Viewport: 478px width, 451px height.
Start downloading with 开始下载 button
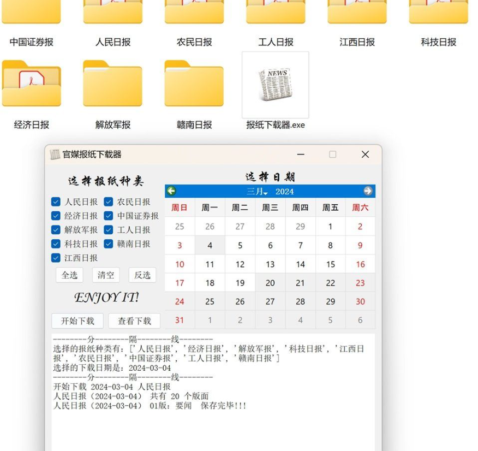[77, 321]
